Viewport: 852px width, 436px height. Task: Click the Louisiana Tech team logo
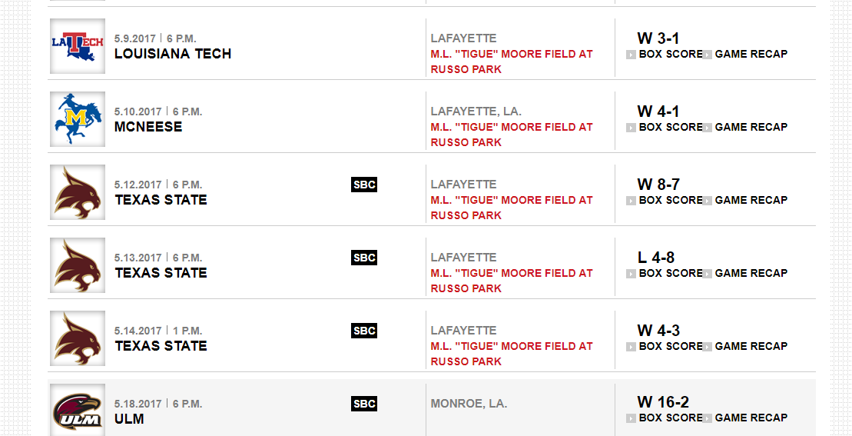point(78,46)
